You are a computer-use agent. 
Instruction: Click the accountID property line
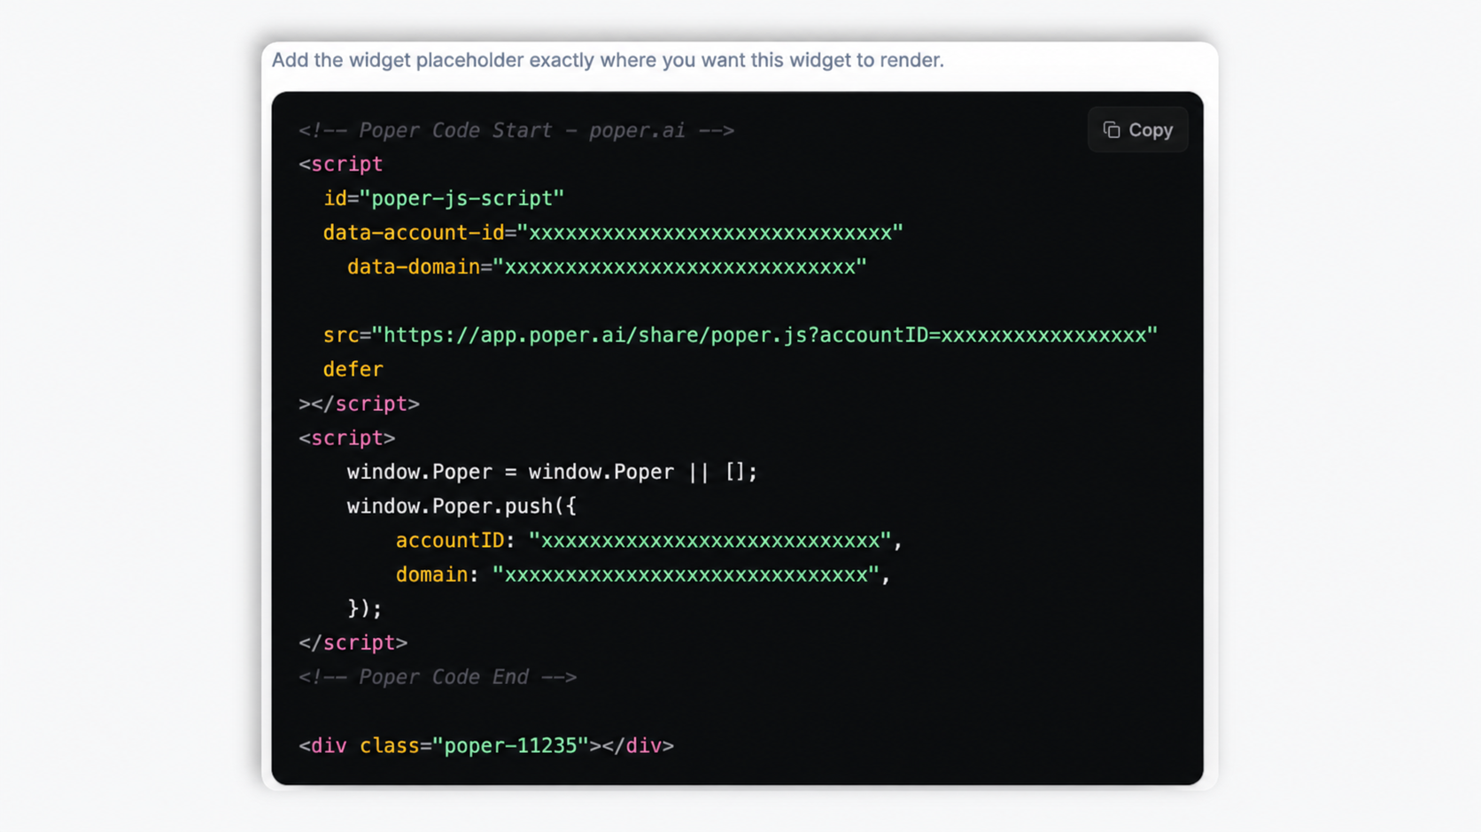649,541
